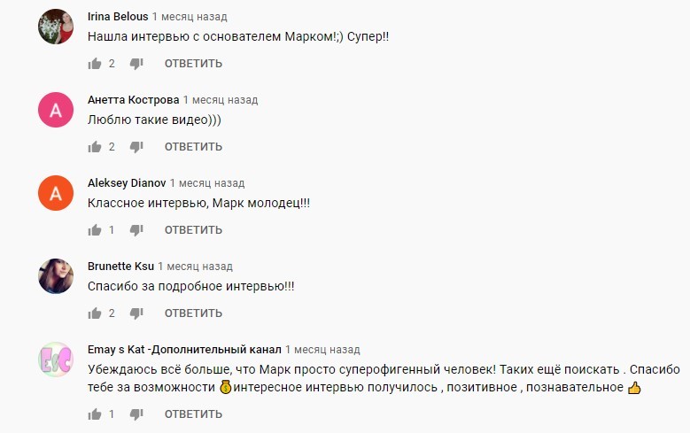Reply to Irina Belous's comment
The height and width of the screenshot is (433, 690).
(x=193, y=64)
